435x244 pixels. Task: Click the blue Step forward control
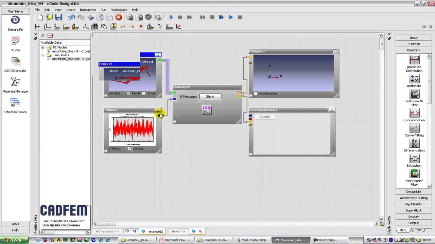(221, 17)
